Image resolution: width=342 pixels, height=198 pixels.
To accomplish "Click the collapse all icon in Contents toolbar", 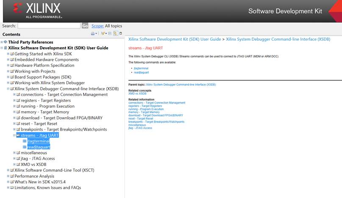I will coord(110,33).
